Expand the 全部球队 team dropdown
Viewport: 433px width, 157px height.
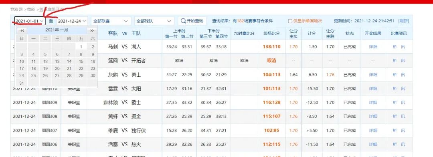coord(154,21)
